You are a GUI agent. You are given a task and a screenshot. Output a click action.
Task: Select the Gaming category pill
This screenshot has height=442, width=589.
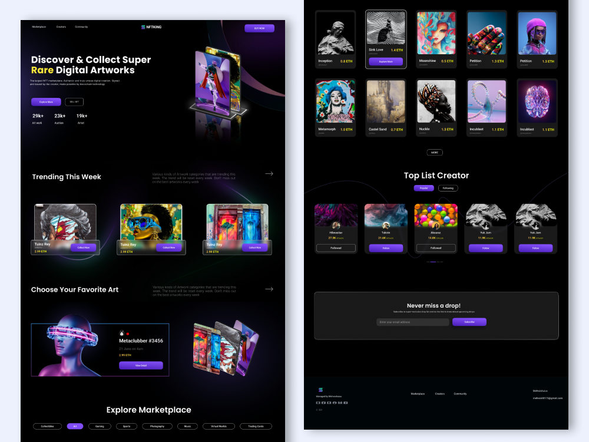point(100,426)
